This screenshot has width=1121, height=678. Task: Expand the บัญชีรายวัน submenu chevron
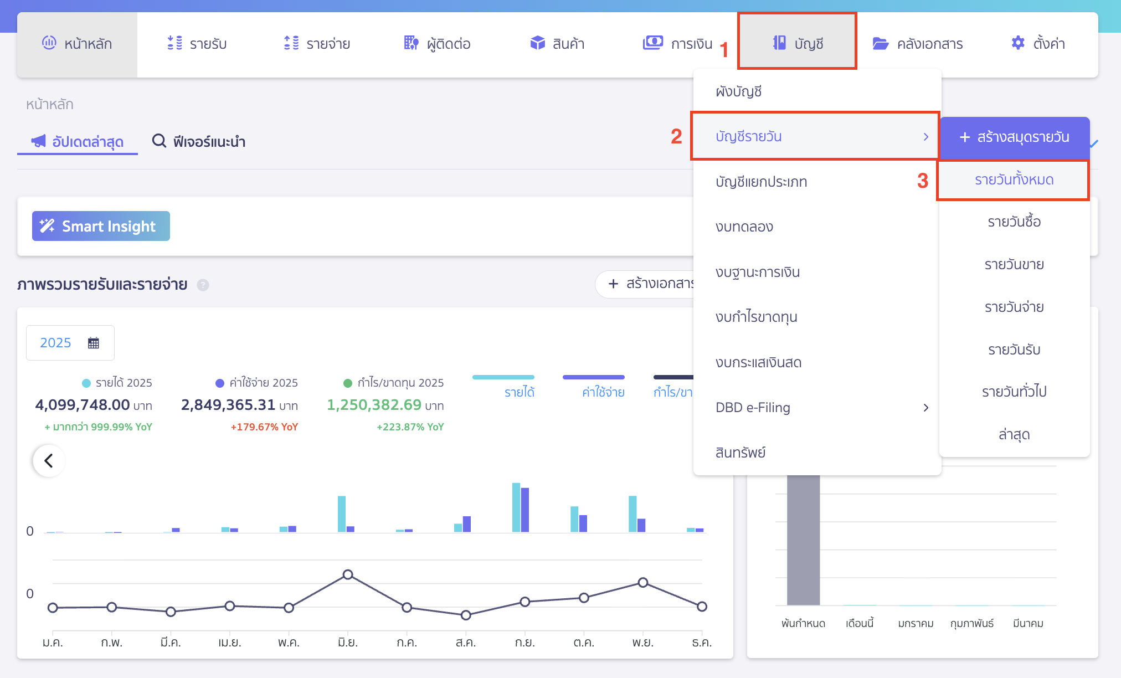[925, 137]
